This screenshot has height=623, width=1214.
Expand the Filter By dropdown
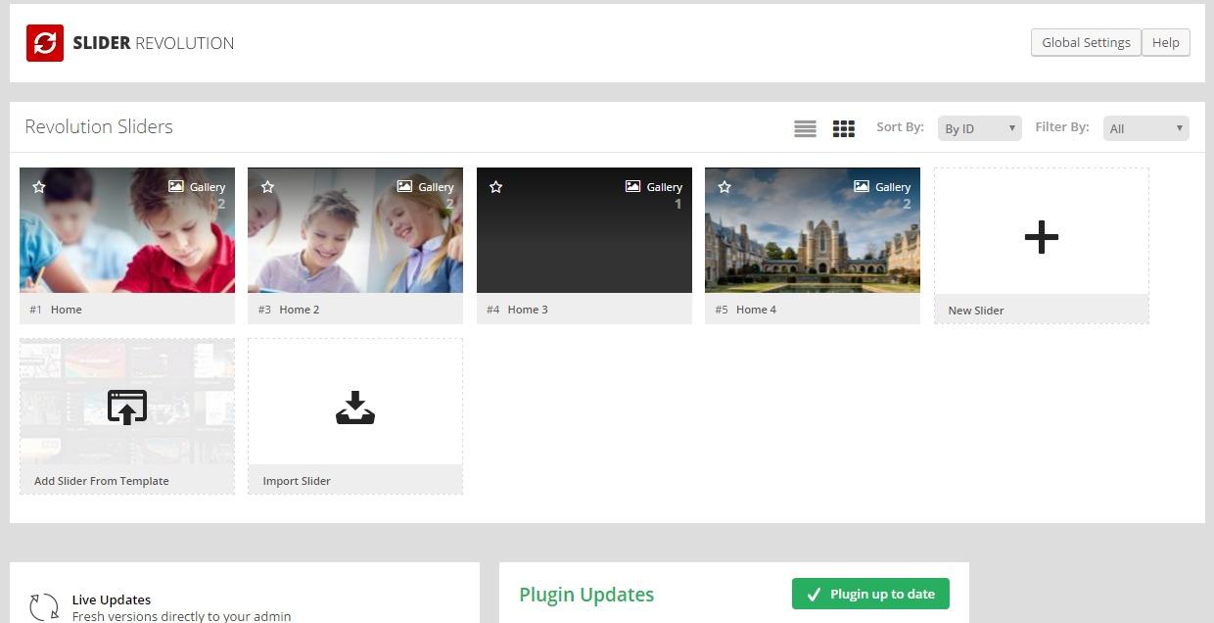1144,127
